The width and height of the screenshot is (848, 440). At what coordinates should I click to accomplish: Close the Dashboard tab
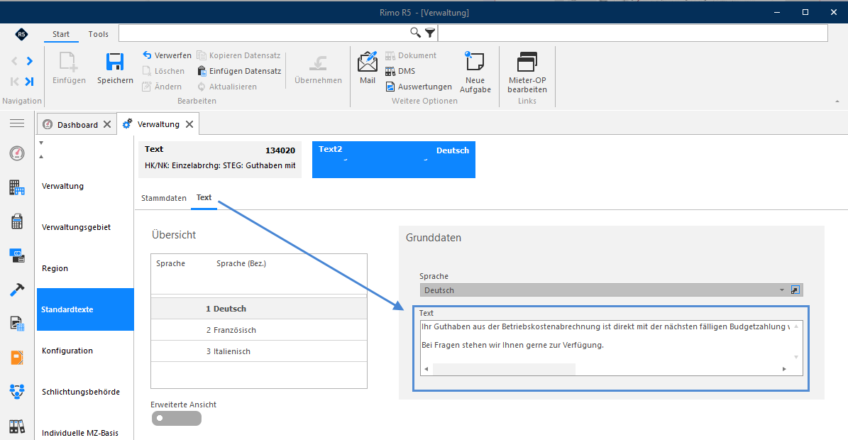[107, 124]
